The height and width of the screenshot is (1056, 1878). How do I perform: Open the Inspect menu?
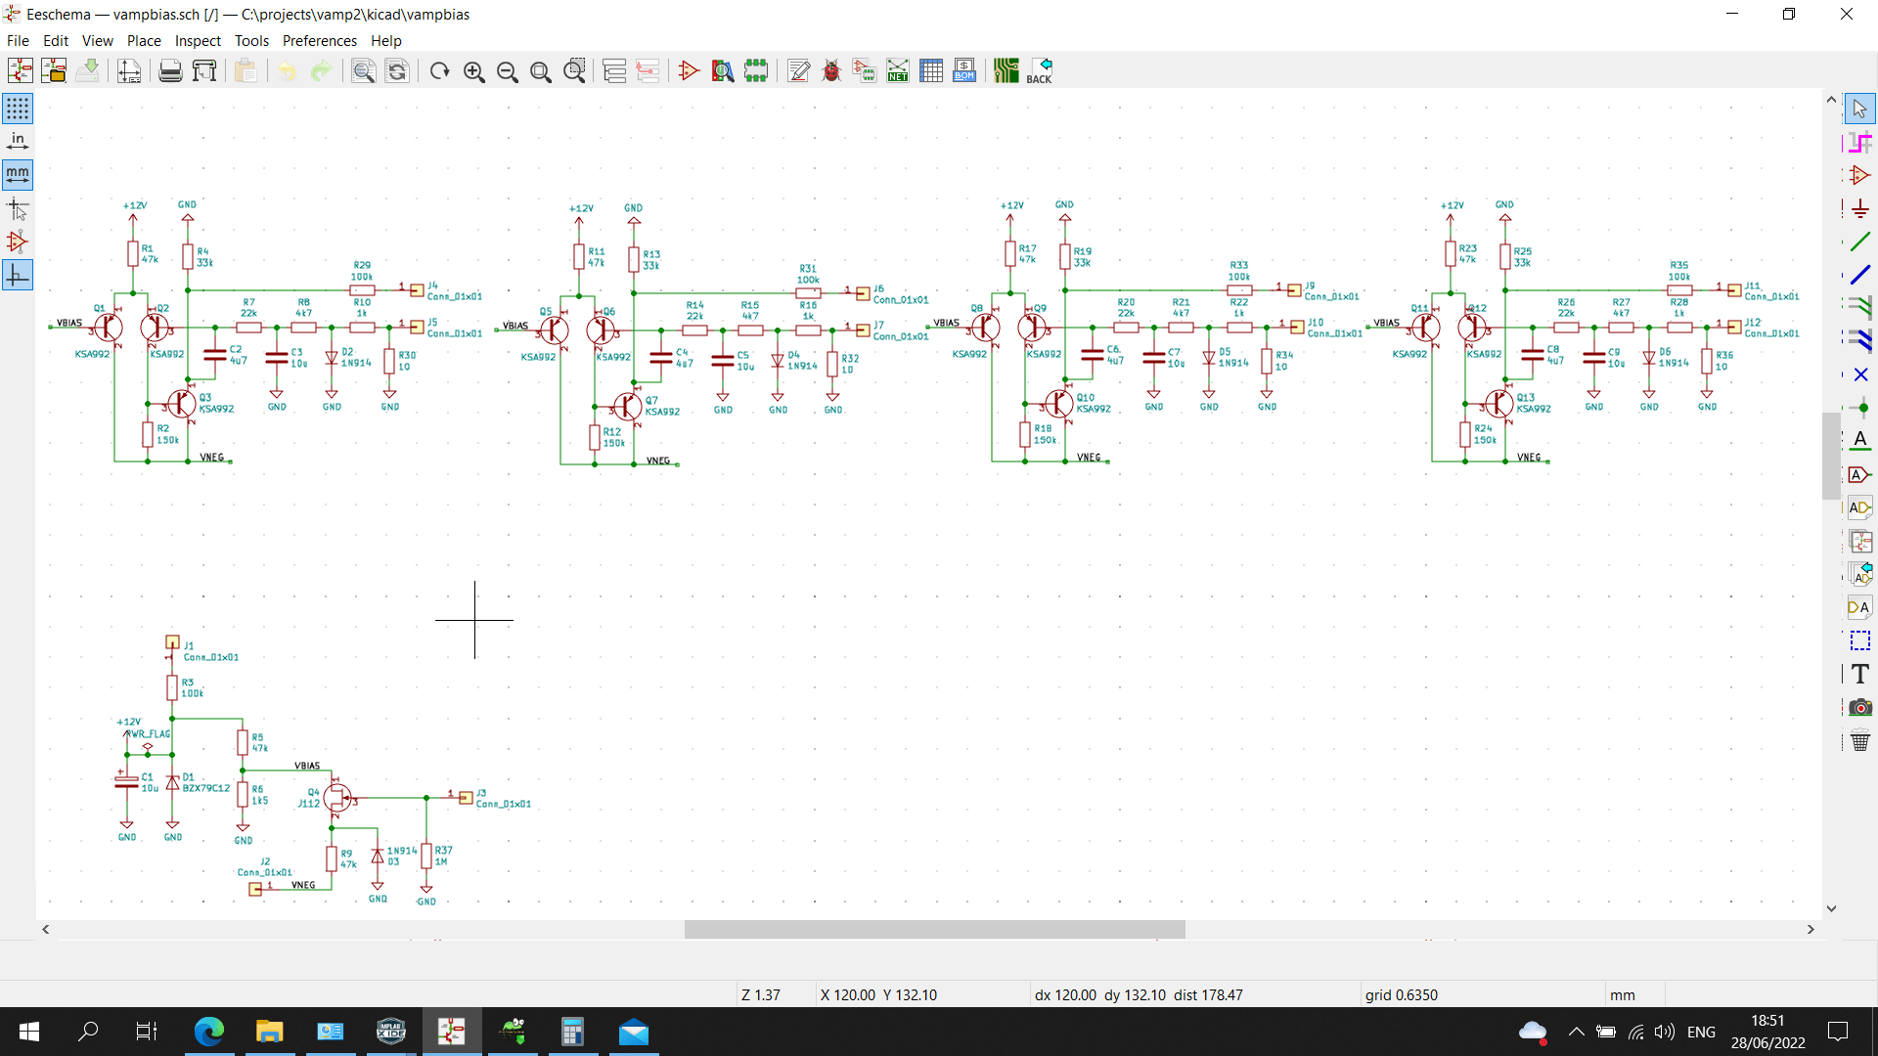tap(198, 41)
